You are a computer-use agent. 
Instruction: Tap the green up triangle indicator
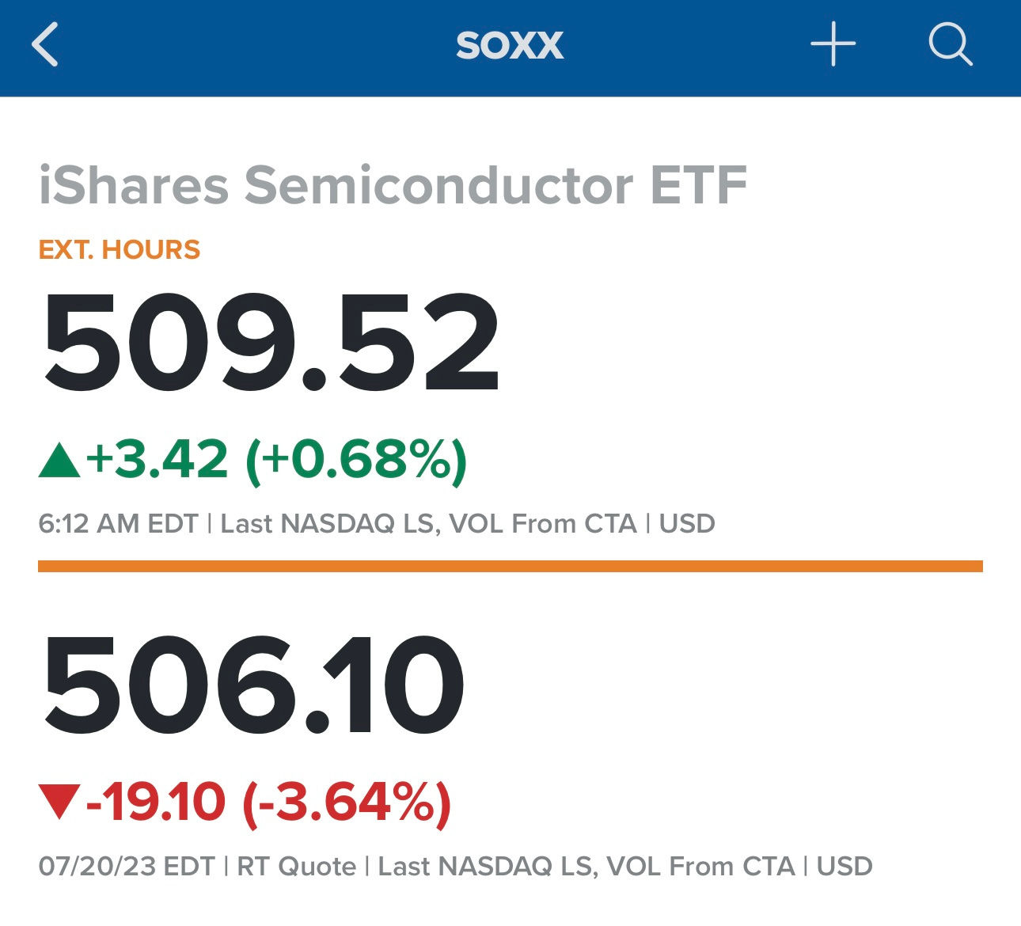[x=59, y=461]
